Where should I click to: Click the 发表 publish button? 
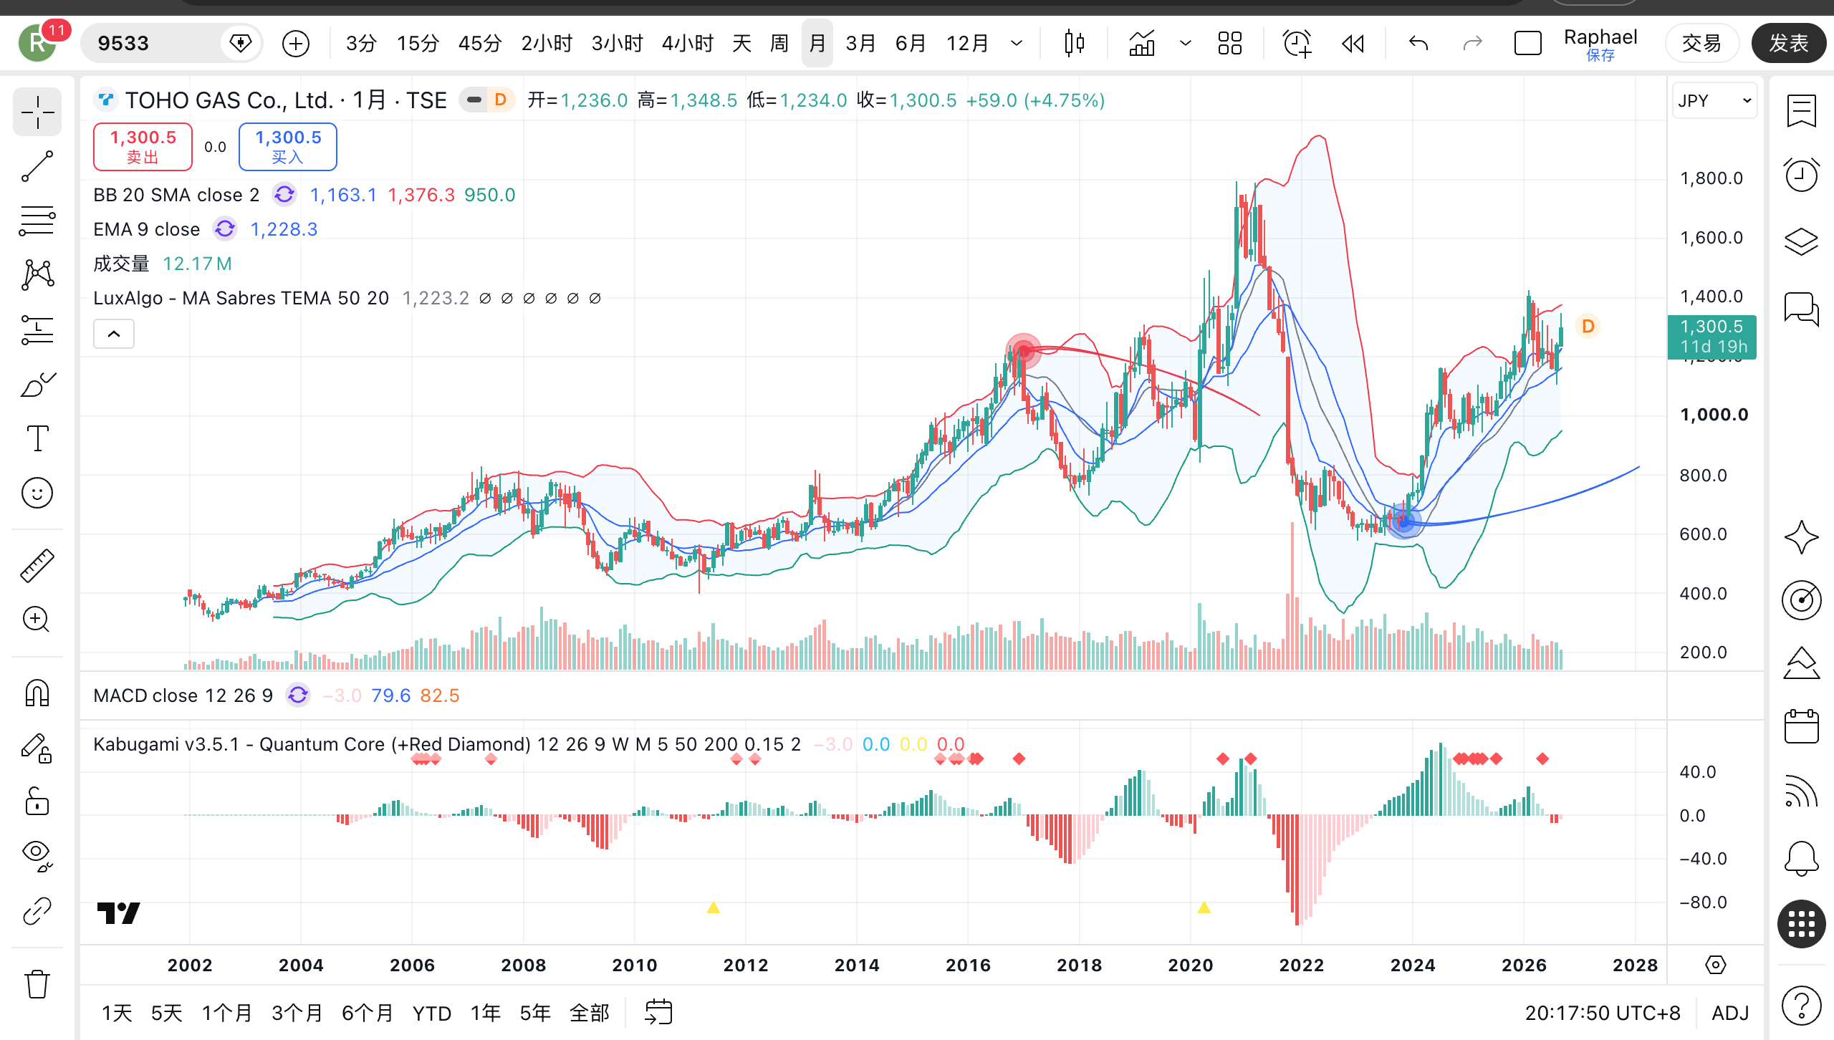[x=1789, y=44]
